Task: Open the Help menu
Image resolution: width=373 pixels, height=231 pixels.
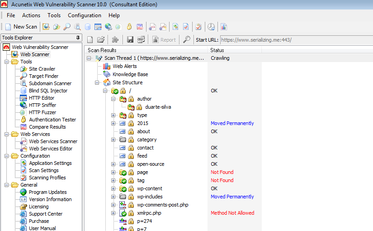Action: (114, 15)
